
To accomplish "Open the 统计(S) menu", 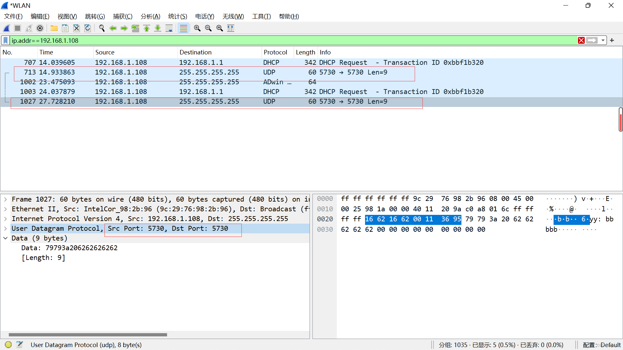I will click(178, 17).
